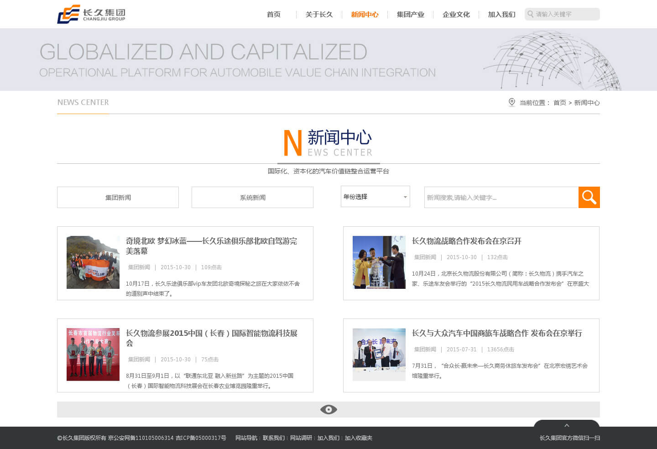Screen dimensions: 657x449
Task: Click footer link 加入我们
Action: 328,438
